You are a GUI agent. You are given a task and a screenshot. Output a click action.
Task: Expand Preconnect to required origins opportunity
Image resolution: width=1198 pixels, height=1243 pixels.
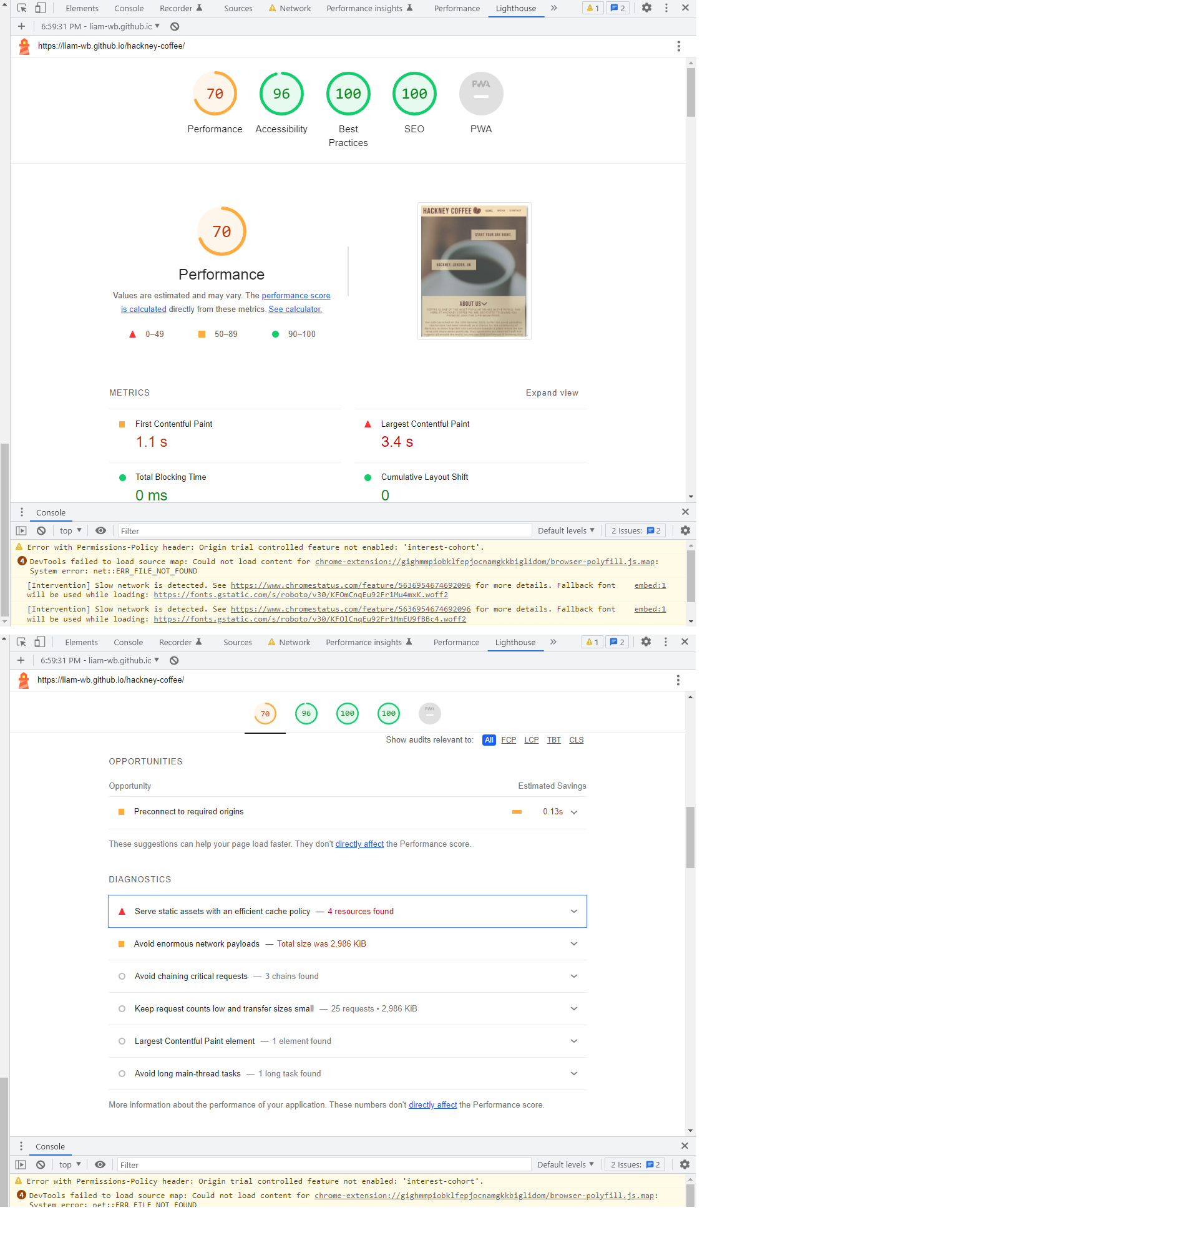(x=574, y=812)
